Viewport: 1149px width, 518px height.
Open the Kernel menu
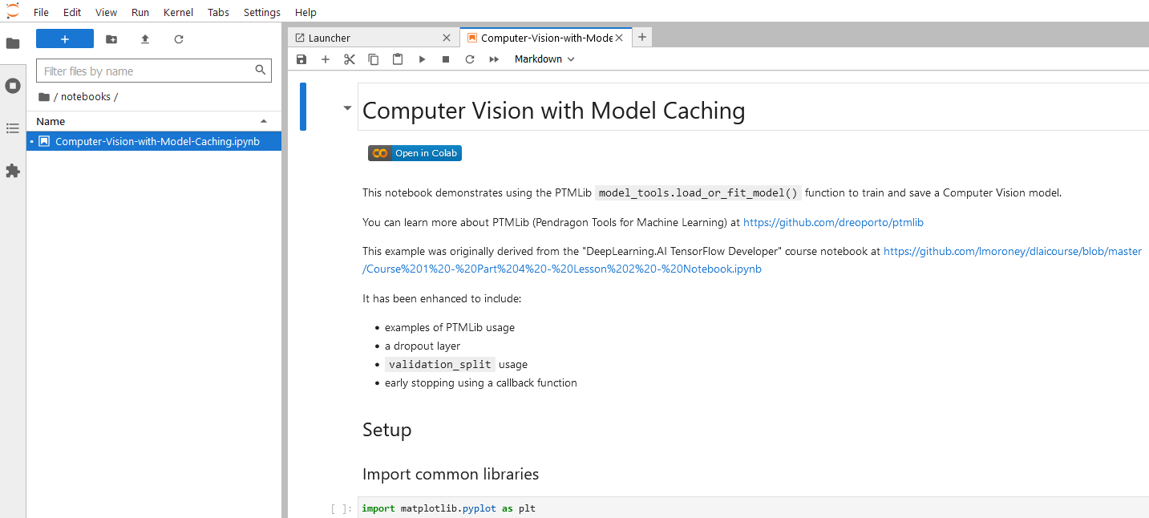coord(178,12)
